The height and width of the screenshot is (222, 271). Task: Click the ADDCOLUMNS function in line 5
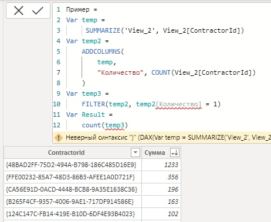[101, 51]
